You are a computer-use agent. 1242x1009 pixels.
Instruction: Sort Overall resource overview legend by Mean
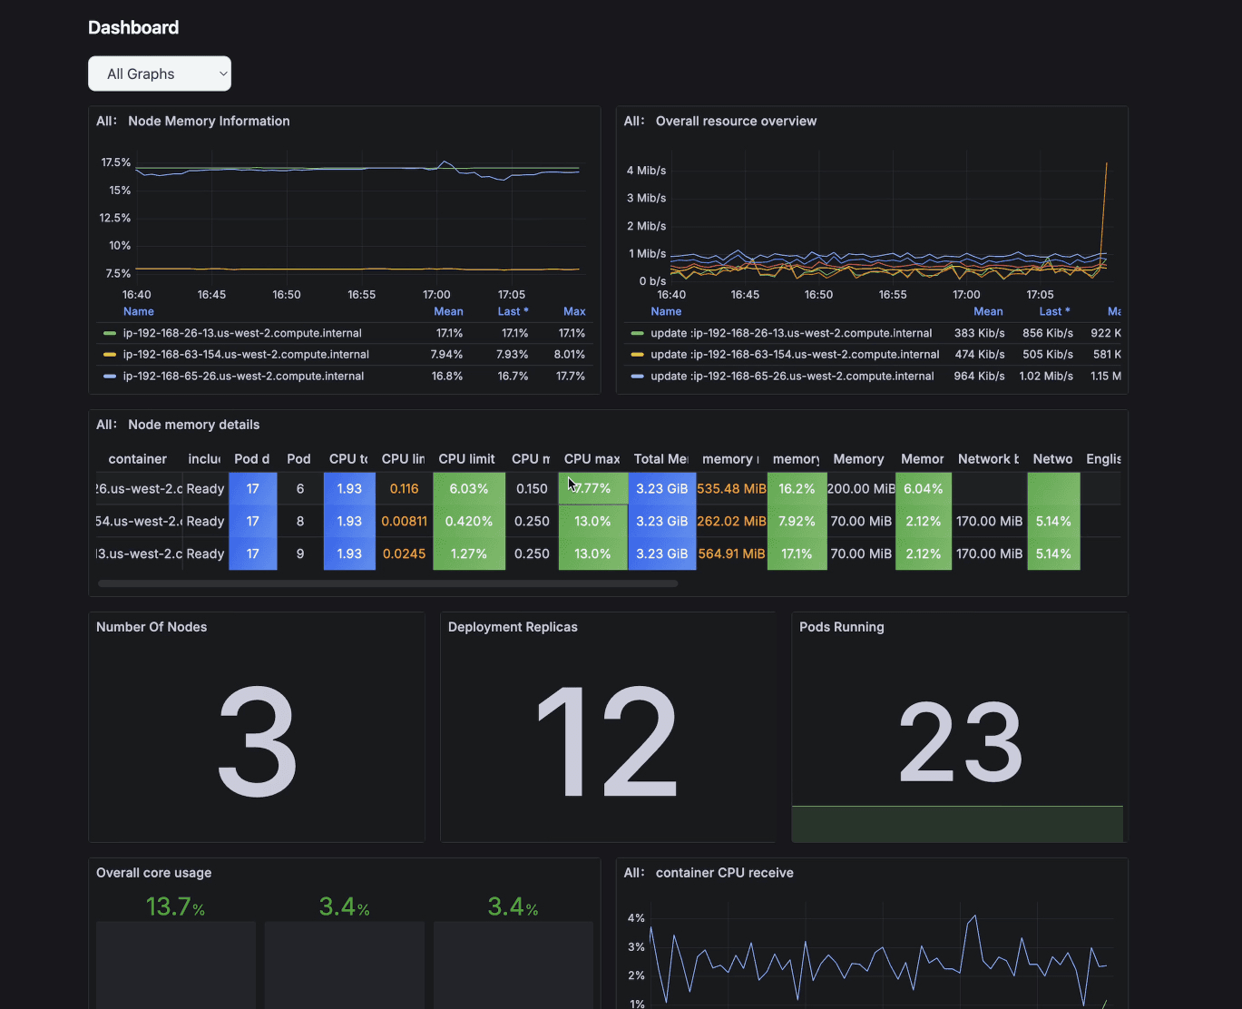pyautogui.click(x=988, y=311)
